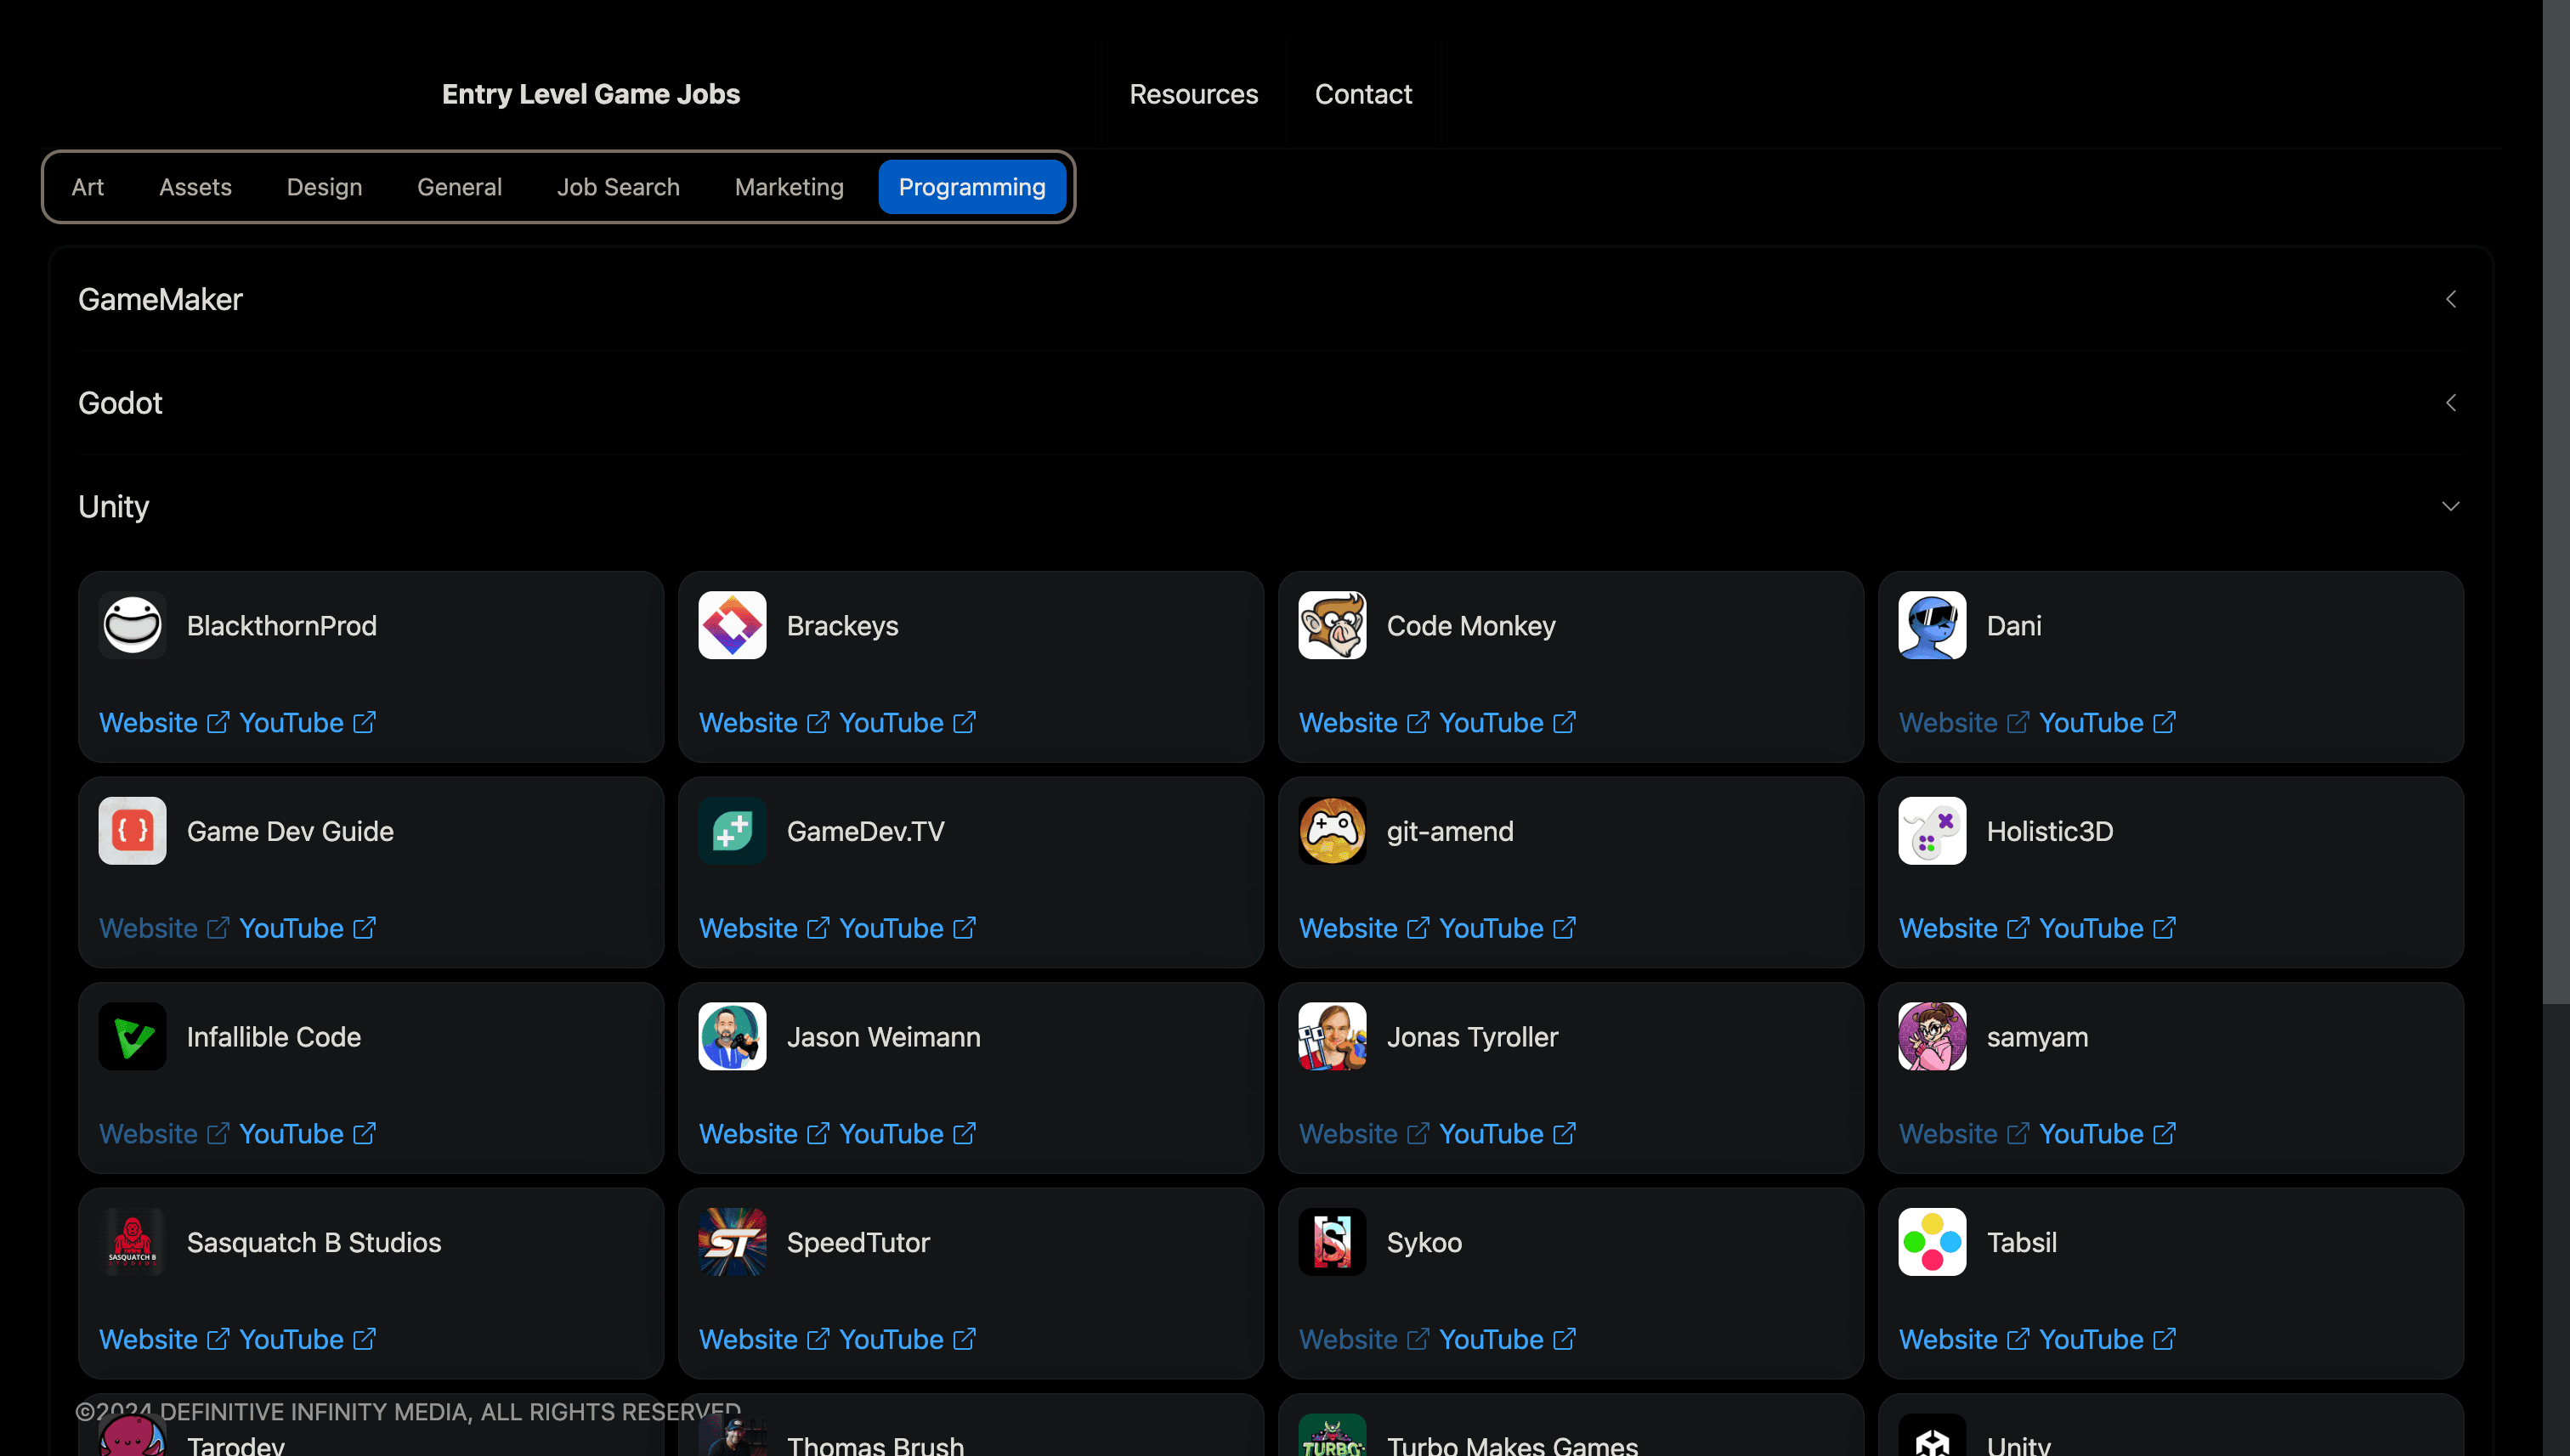2570x1456 pixels.
Task: Open the Marketing tab
Action: pyautogui.click(x=789, y=187)
